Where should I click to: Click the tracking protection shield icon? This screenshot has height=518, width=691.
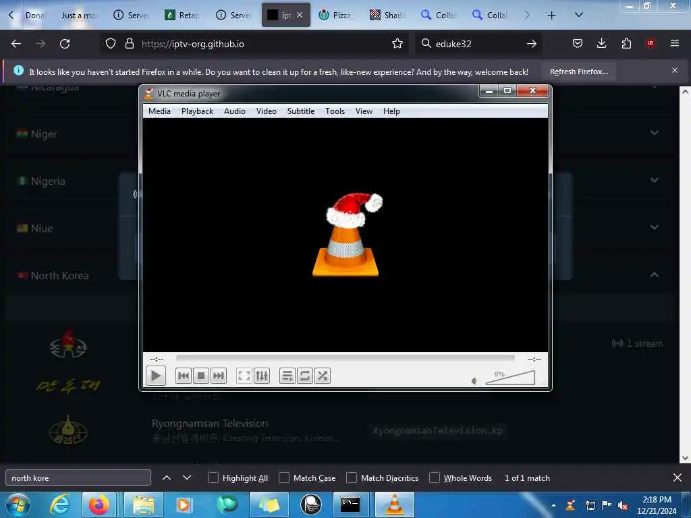click(x=111, y=44)
